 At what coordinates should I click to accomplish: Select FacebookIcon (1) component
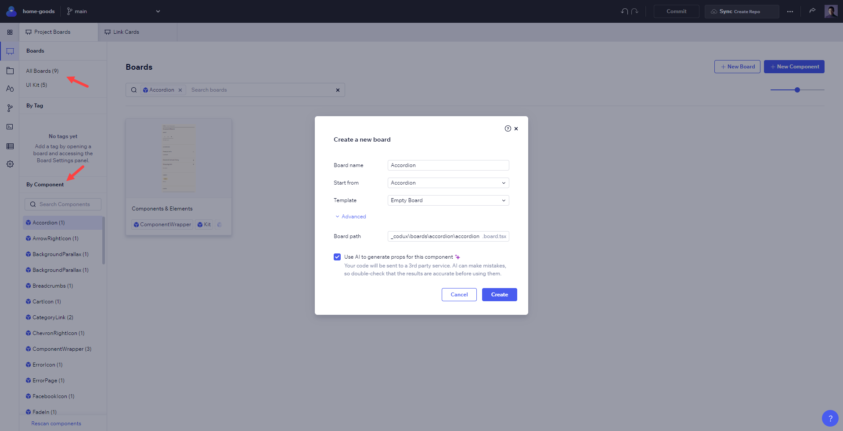coord(62,396)
